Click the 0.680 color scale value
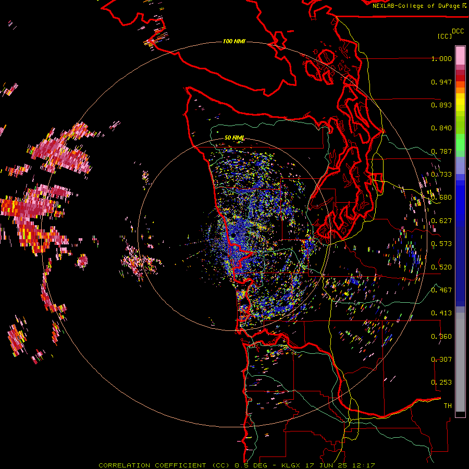This screenshot has height=469, width=469. pyautogui.click(x=441, y=198)
